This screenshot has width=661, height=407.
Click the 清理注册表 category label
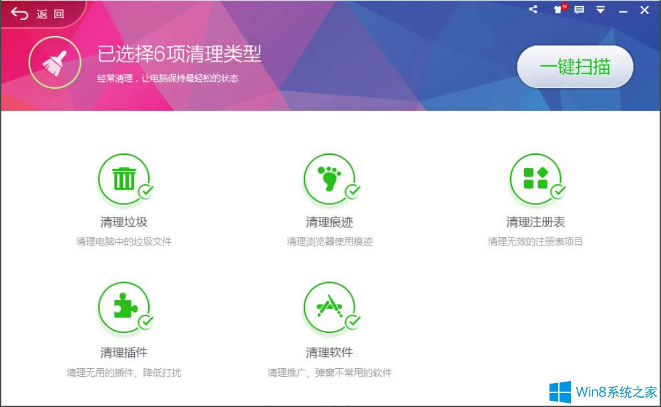tap(535, 221)
